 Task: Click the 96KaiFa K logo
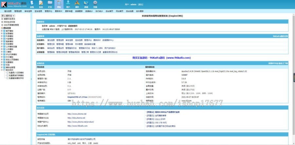click(4, 5)
